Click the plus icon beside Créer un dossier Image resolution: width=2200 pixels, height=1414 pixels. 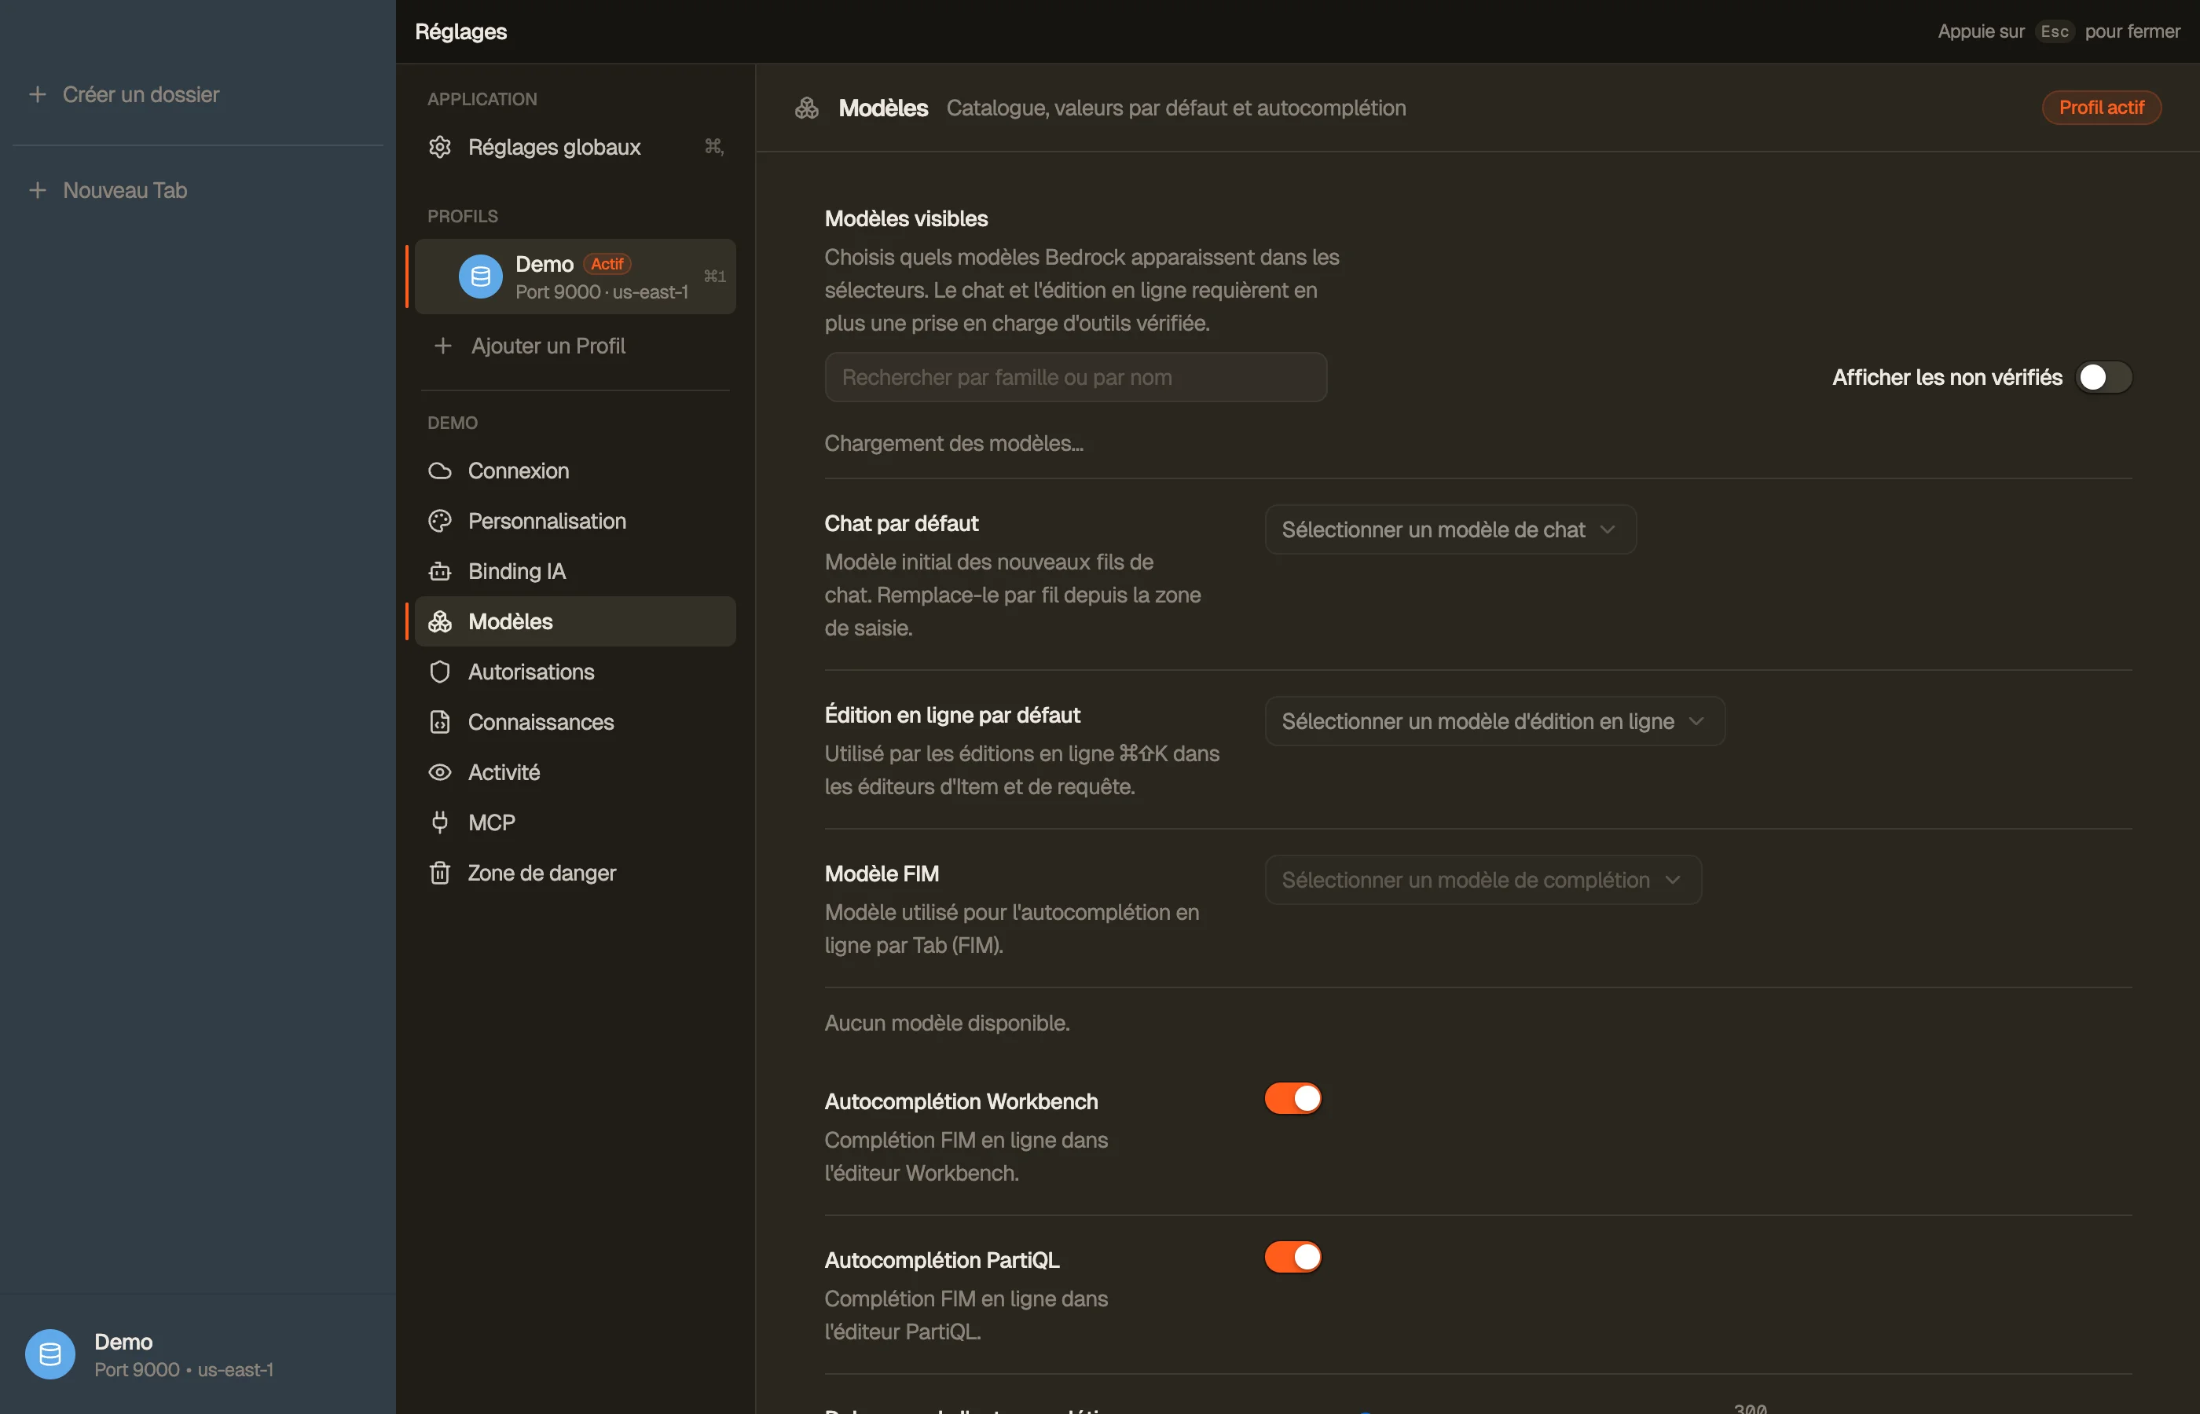38,94
